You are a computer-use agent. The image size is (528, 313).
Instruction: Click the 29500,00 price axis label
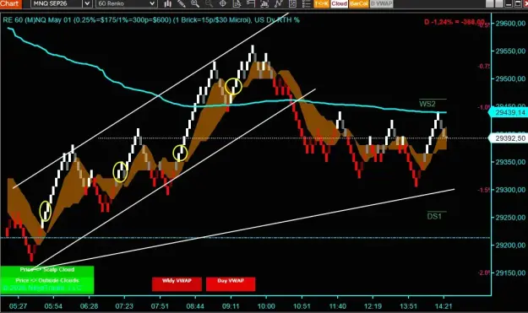click(x=510, y=78)
